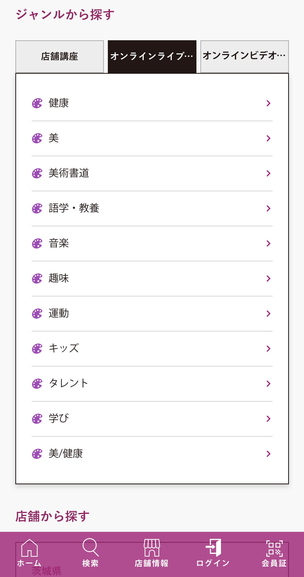Switch to the 店舗講座 tab
This screenshot has width=304, height=577.
[x=60, y=56]
